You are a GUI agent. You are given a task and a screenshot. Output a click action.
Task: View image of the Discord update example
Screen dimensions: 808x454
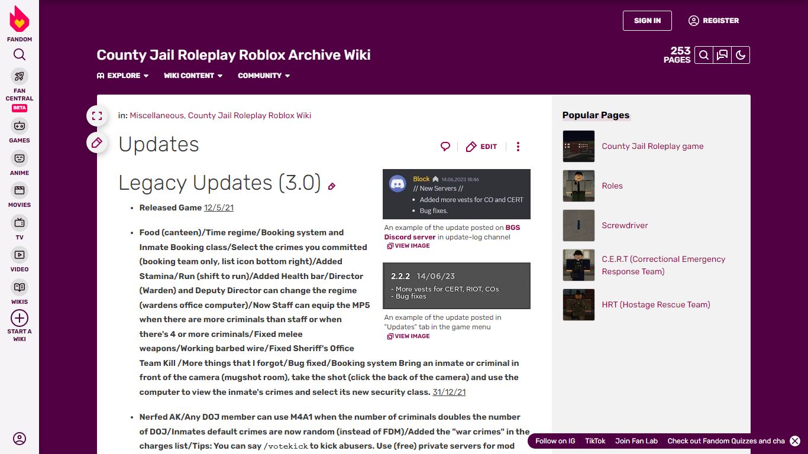pos(408,246)
